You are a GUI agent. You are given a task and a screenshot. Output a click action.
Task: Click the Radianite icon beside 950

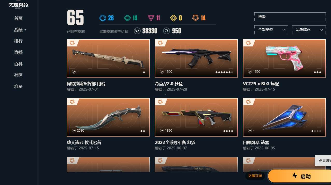click(x=167, y=31)
